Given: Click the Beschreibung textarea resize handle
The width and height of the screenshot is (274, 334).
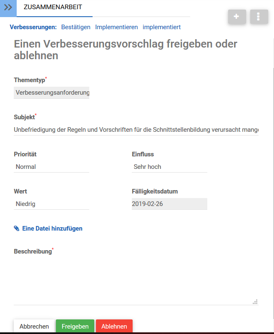Looking at the screenshot, I should point(255,302).
